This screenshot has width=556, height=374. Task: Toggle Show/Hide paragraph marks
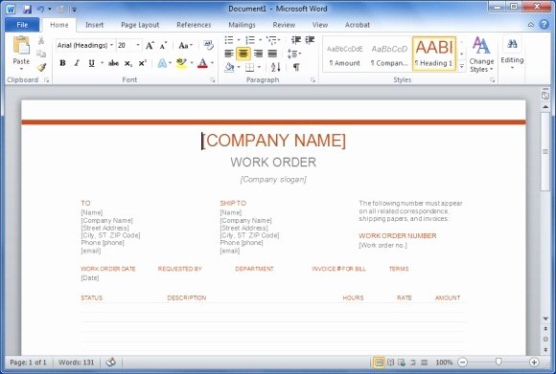coord(296,67)
